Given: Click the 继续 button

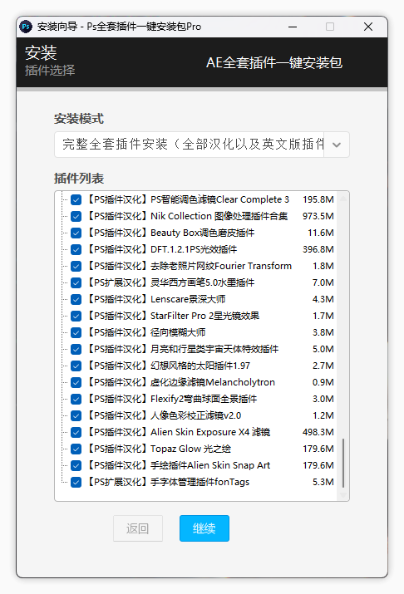Looking at the screenshot, I should [204, 528].
